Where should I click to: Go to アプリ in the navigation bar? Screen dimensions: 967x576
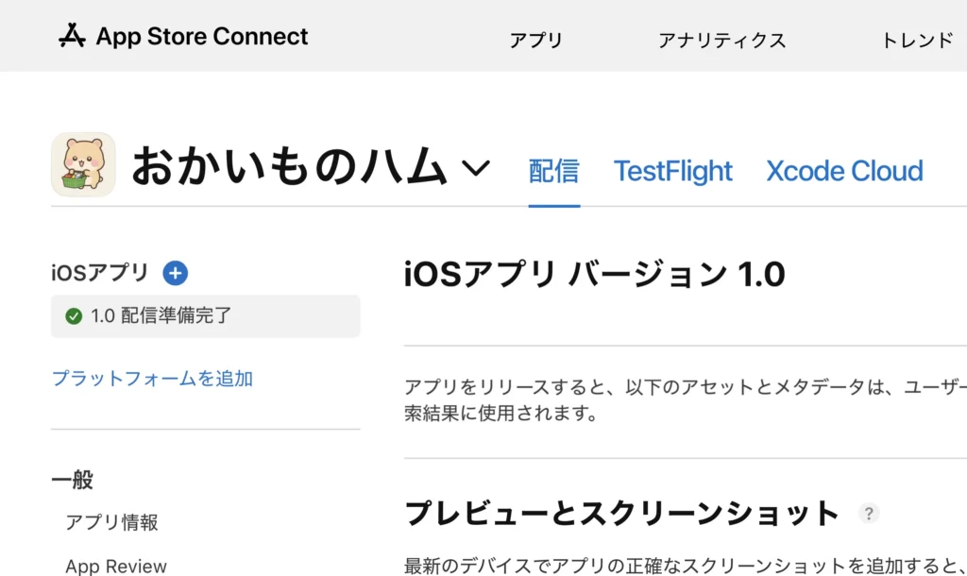535,40
